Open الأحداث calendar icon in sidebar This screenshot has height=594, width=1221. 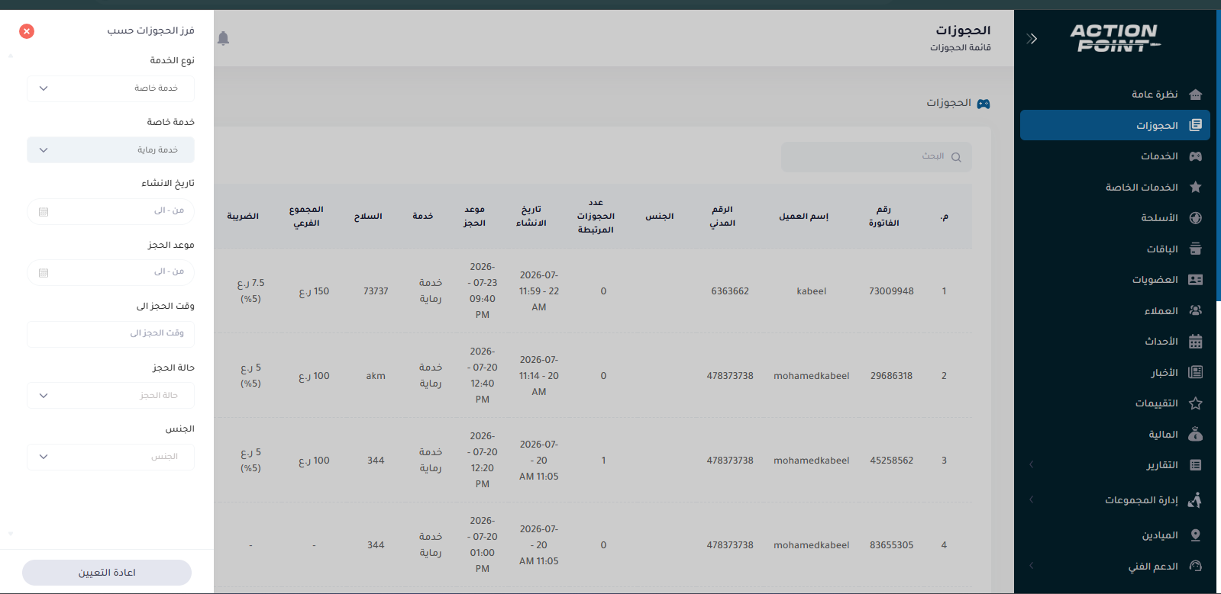1196,342
